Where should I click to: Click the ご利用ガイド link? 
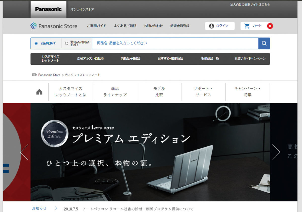(x=97, y=26)
